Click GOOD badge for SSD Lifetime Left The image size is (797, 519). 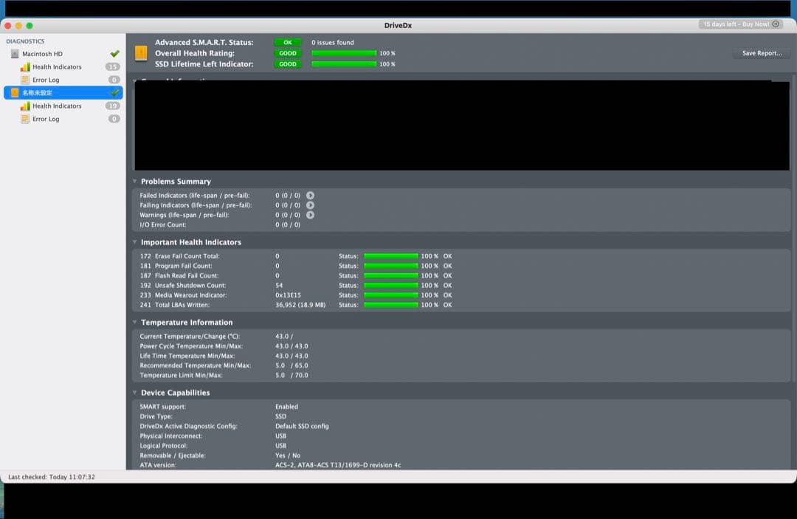[x=288, y=64]
